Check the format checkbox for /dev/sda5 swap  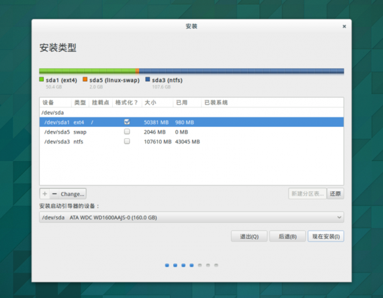(x=127, y=132)
